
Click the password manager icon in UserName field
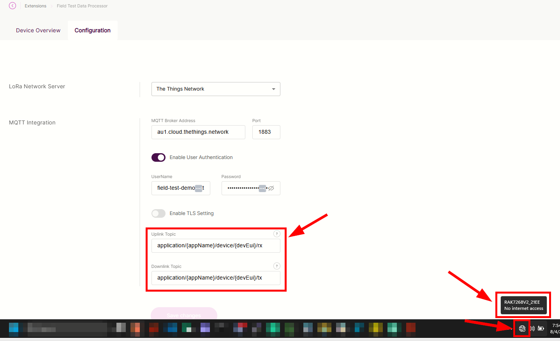click(x=199, y=188)
